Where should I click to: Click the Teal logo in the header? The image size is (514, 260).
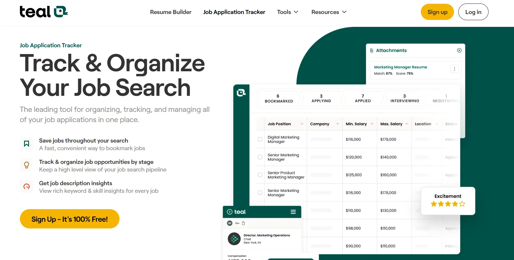[44, 12]
